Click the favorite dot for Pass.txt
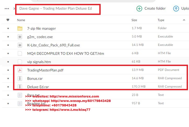 (8, 95)
